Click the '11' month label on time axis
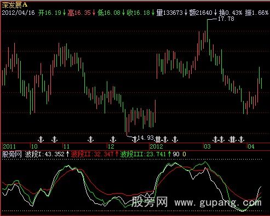 click(x=66, y=146)
